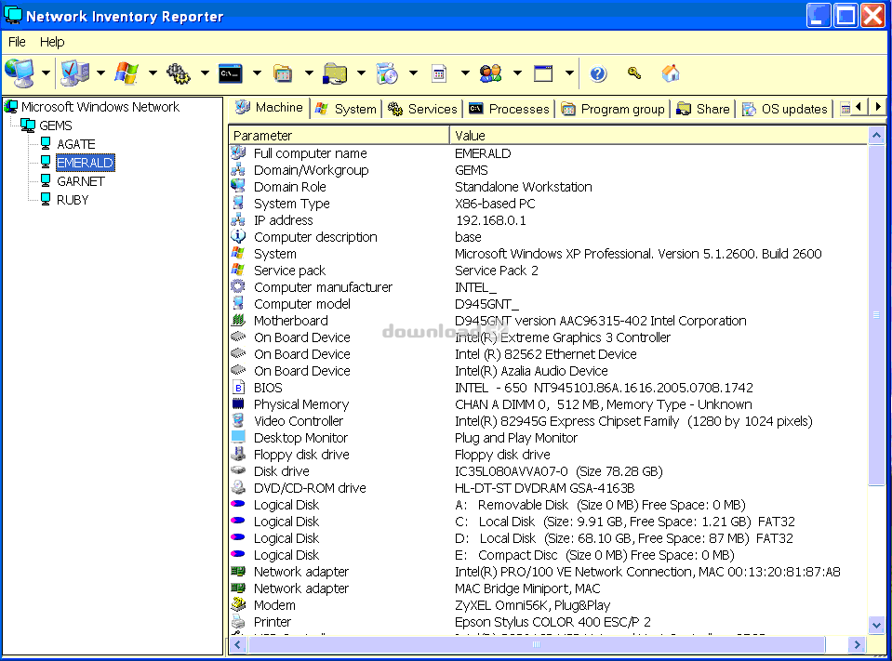Click the Windows flag icon in the toolbar
The height and width of the screenshot is (661, 892).
(x=126, y=73)
